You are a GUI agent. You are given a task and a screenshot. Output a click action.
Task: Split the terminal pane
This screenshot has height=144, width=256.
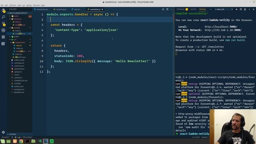241,9
